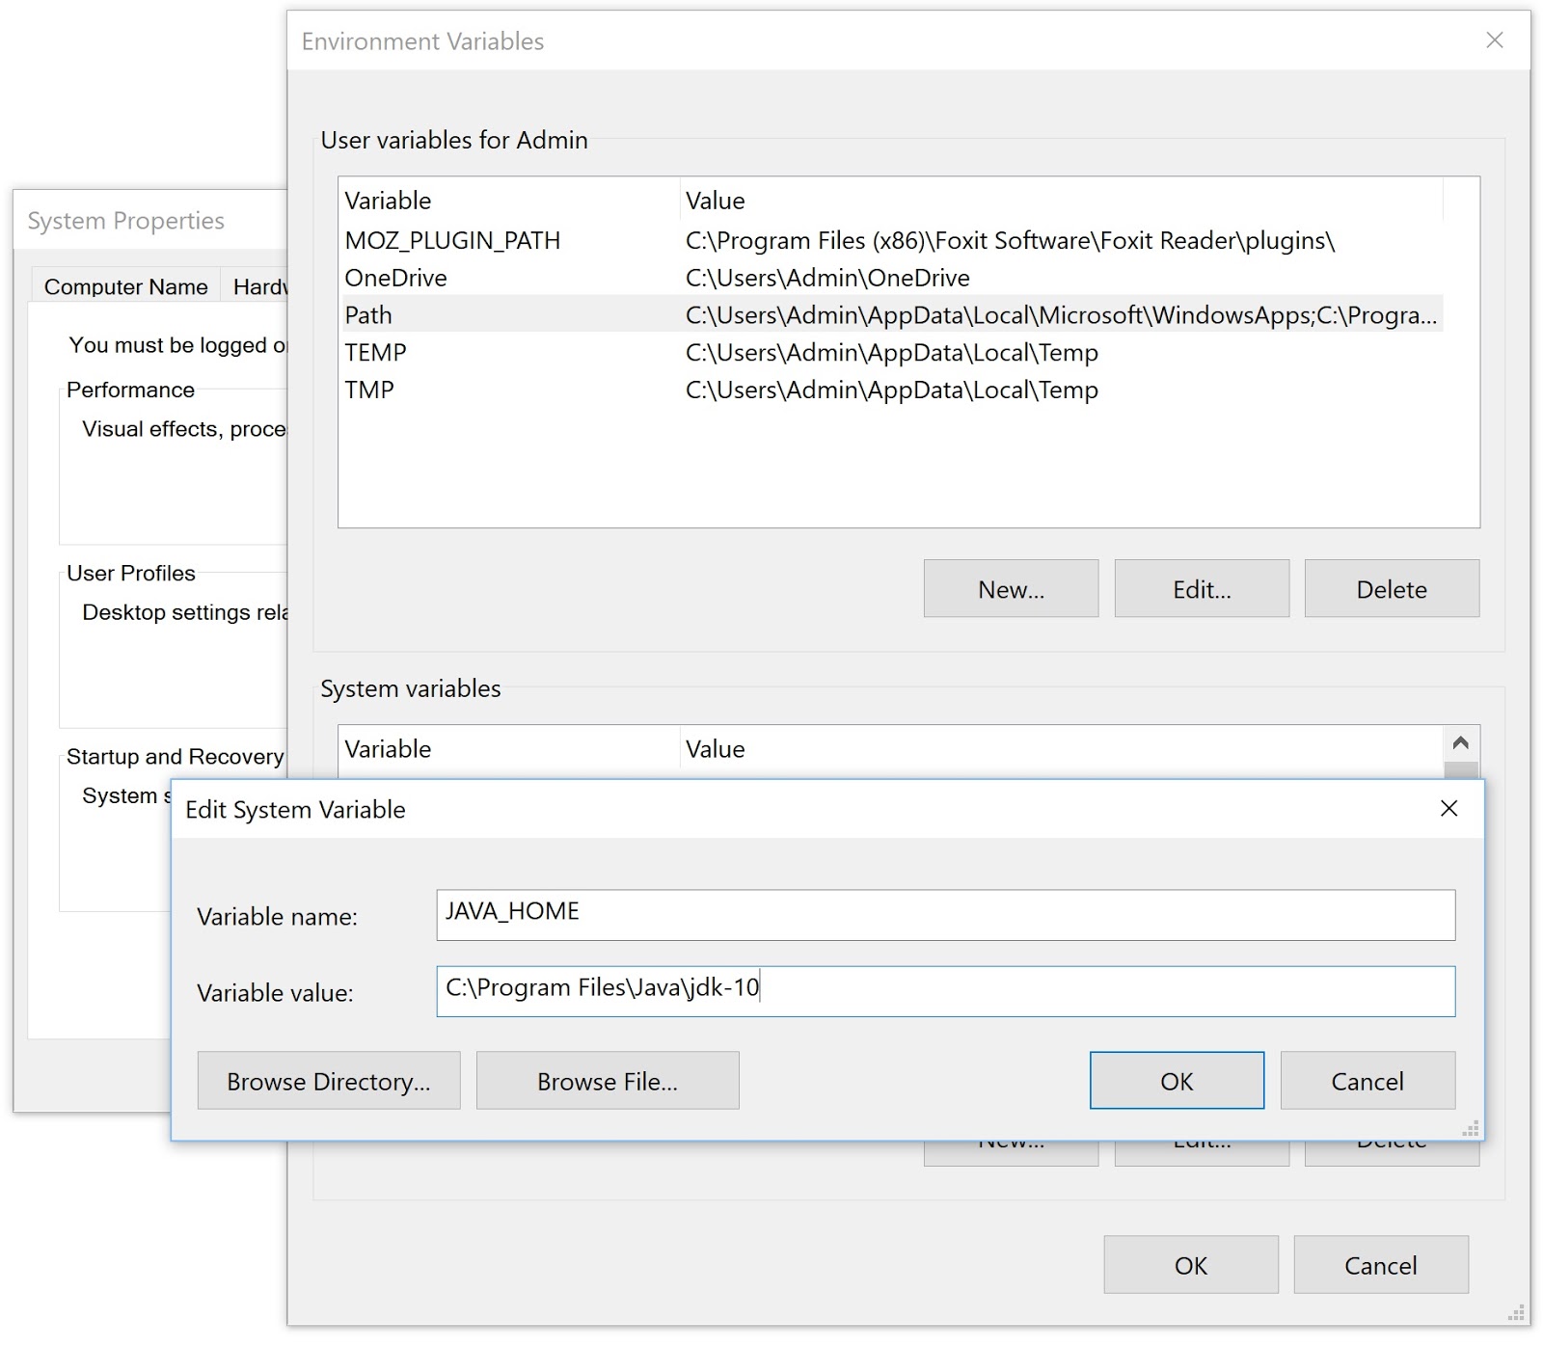The height and width of the screenshot is (1345, 1543).
Task: Switch to the Hardware tab
Action: coord(262,285)
